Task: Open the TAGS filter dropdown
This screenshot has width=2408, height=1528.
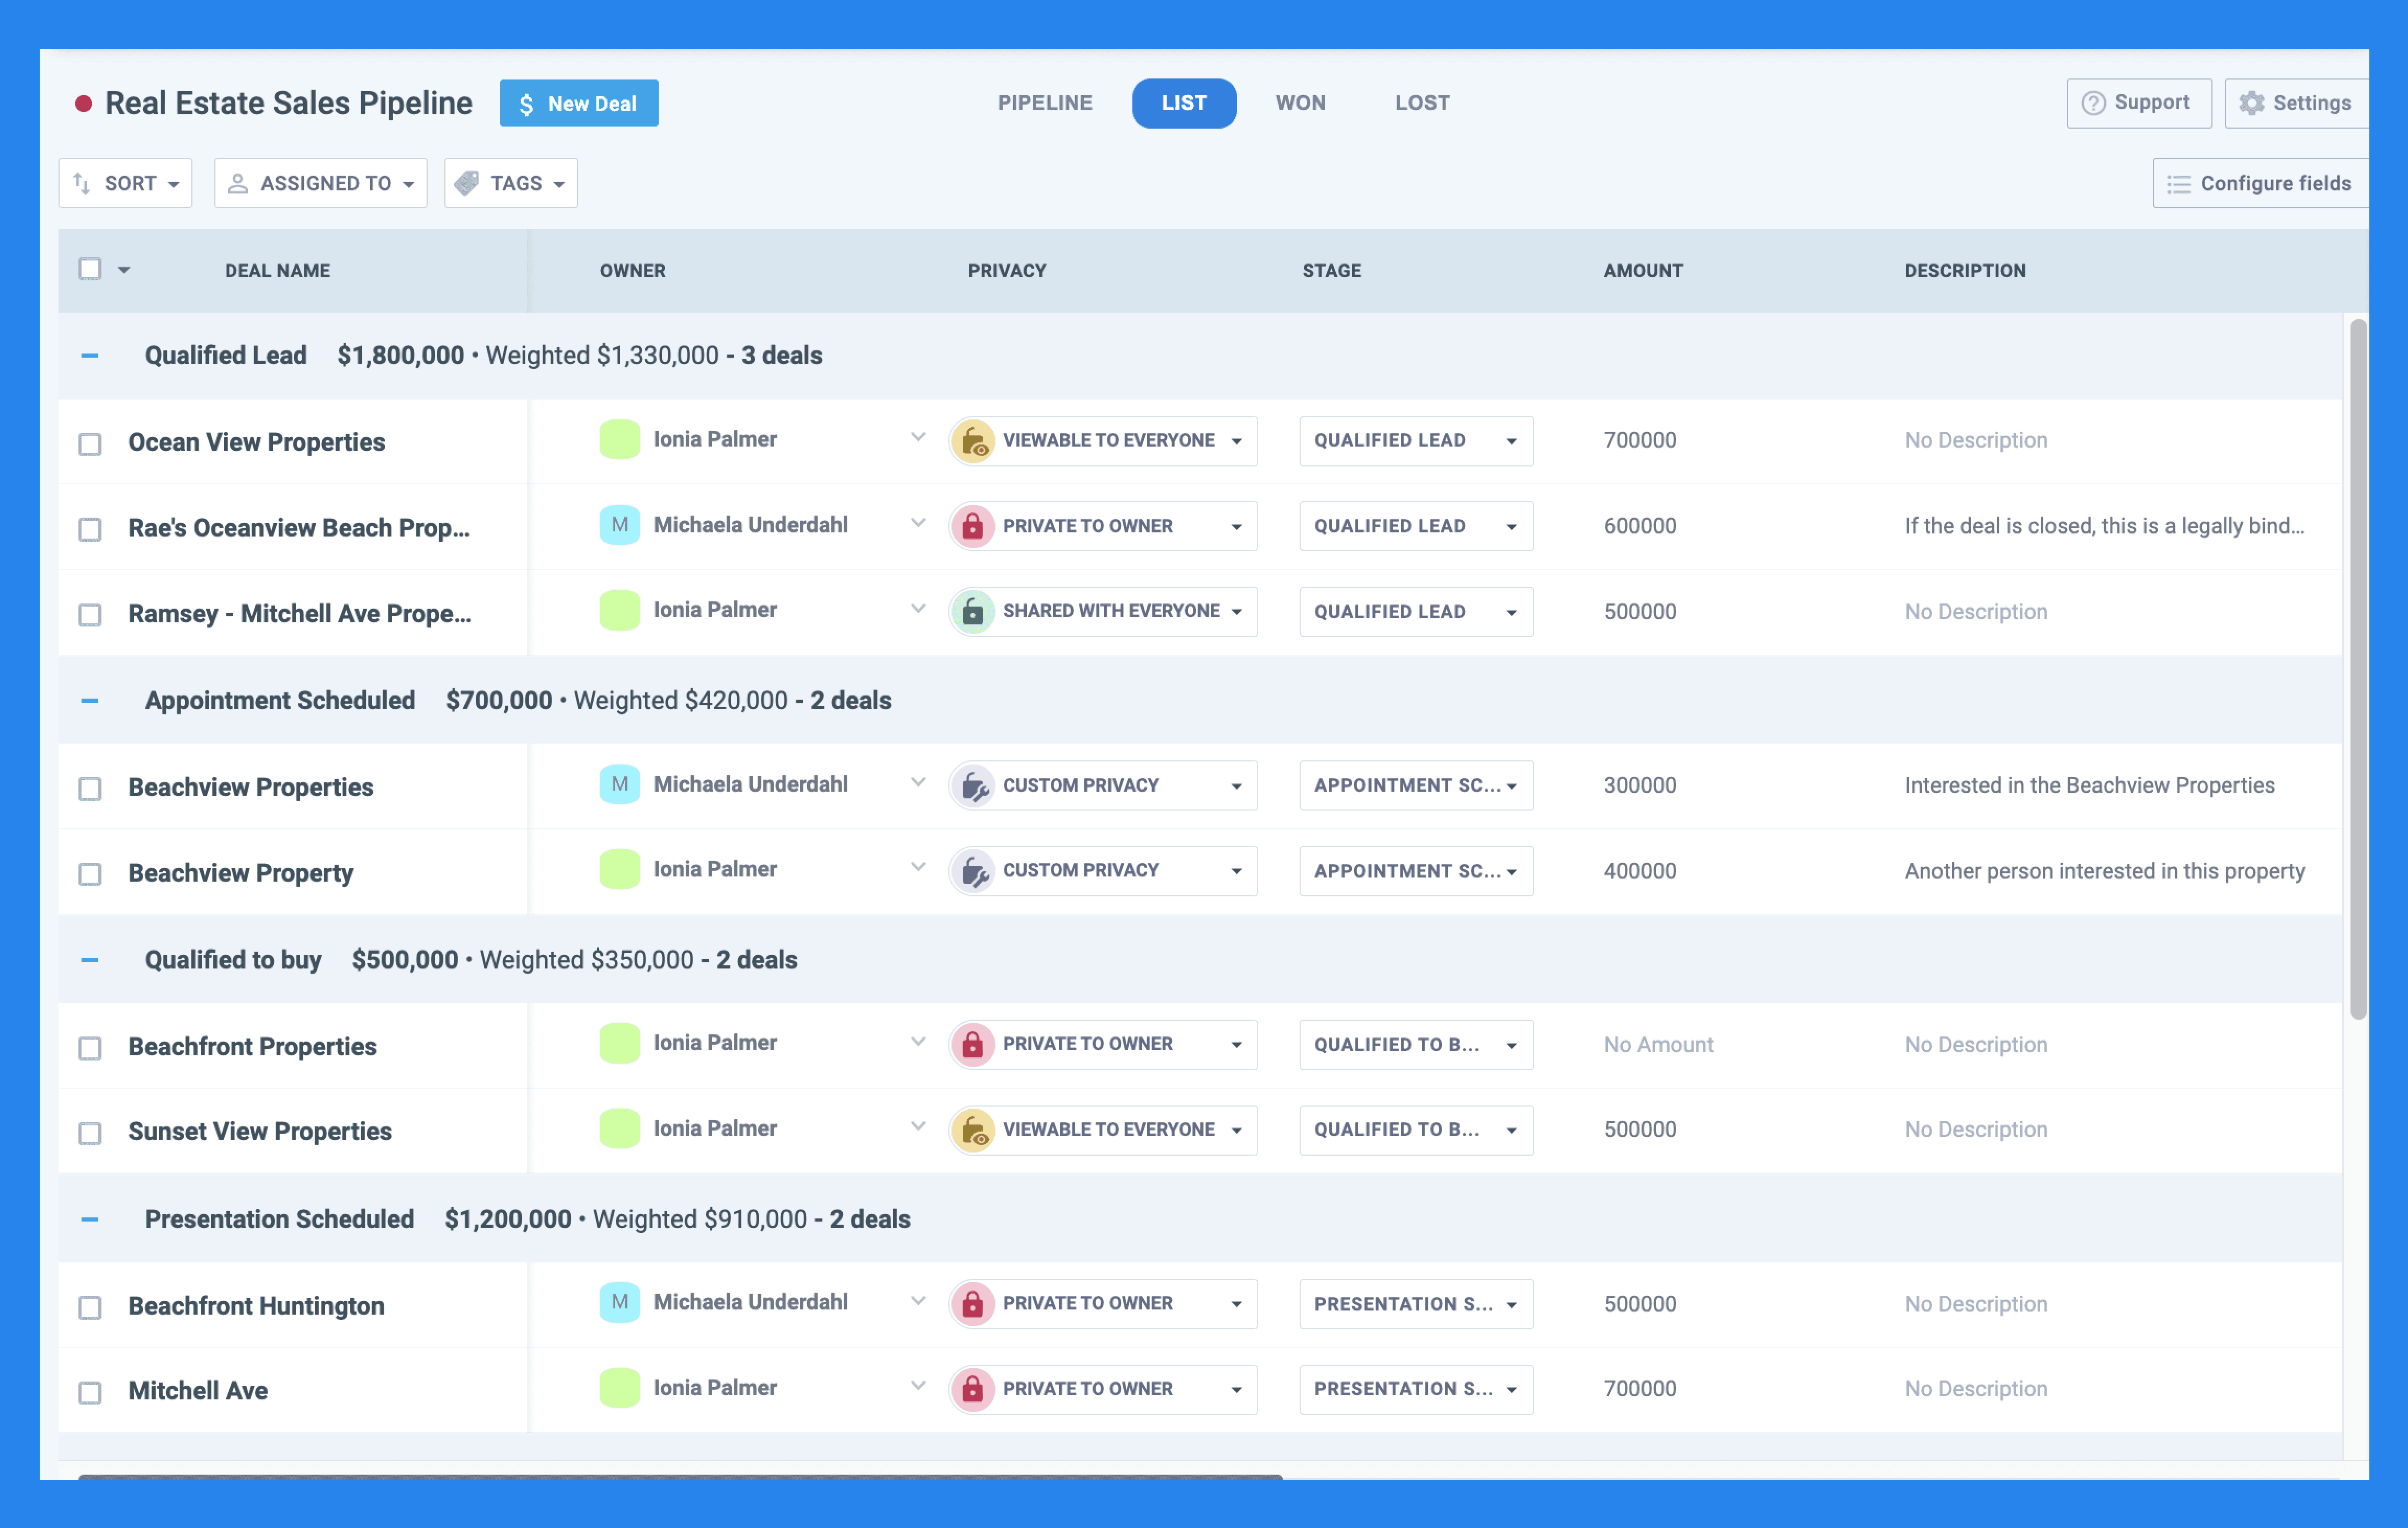Action: 511,183
